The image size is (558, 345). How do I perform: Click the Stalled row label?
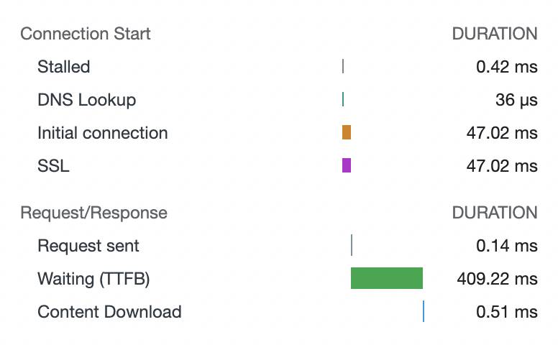point(64,67)
